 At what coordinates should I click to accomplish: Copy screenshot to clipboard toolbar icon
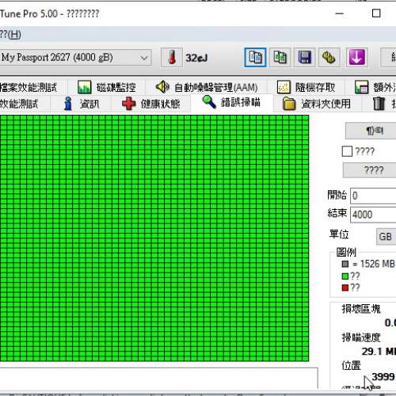[x=280, y=57]
